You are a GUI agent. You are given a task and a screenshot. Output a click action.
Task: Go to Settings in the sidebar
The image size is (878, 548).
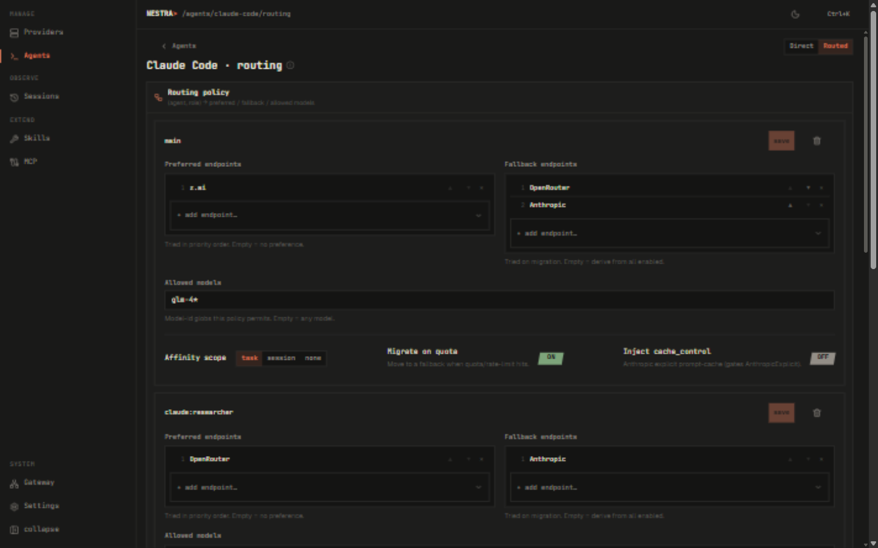coord(41,506)
